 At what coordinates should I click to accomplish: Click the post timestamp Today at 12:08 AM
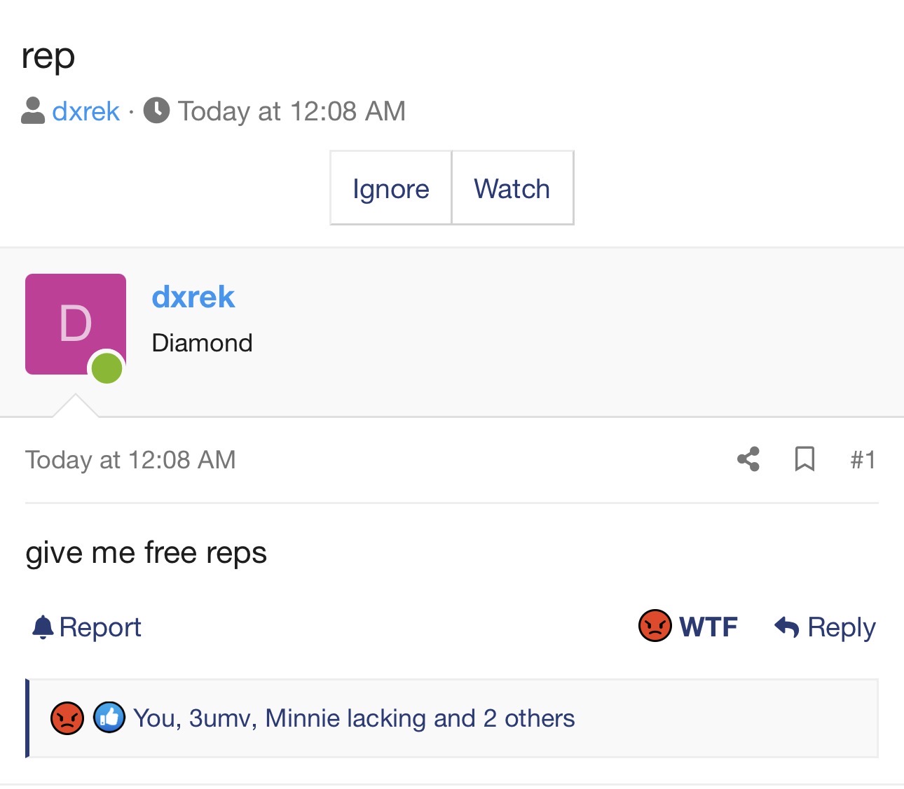(130, 460)
